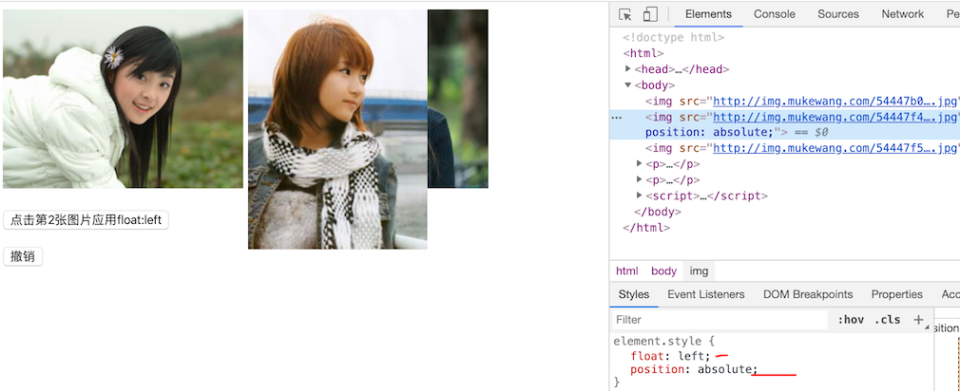Expand the second p node
The image size is (960, 391).
click(x=639, y=179)
